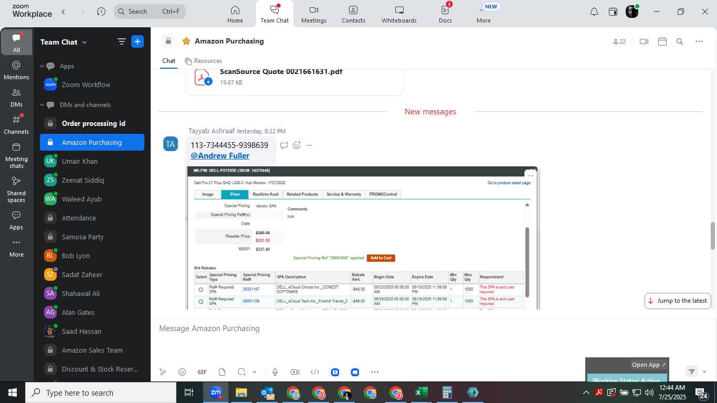Viewport: 717px width, 403px height.
Task: Open Waleed Ayub chat
Action: tap(92, 199)
